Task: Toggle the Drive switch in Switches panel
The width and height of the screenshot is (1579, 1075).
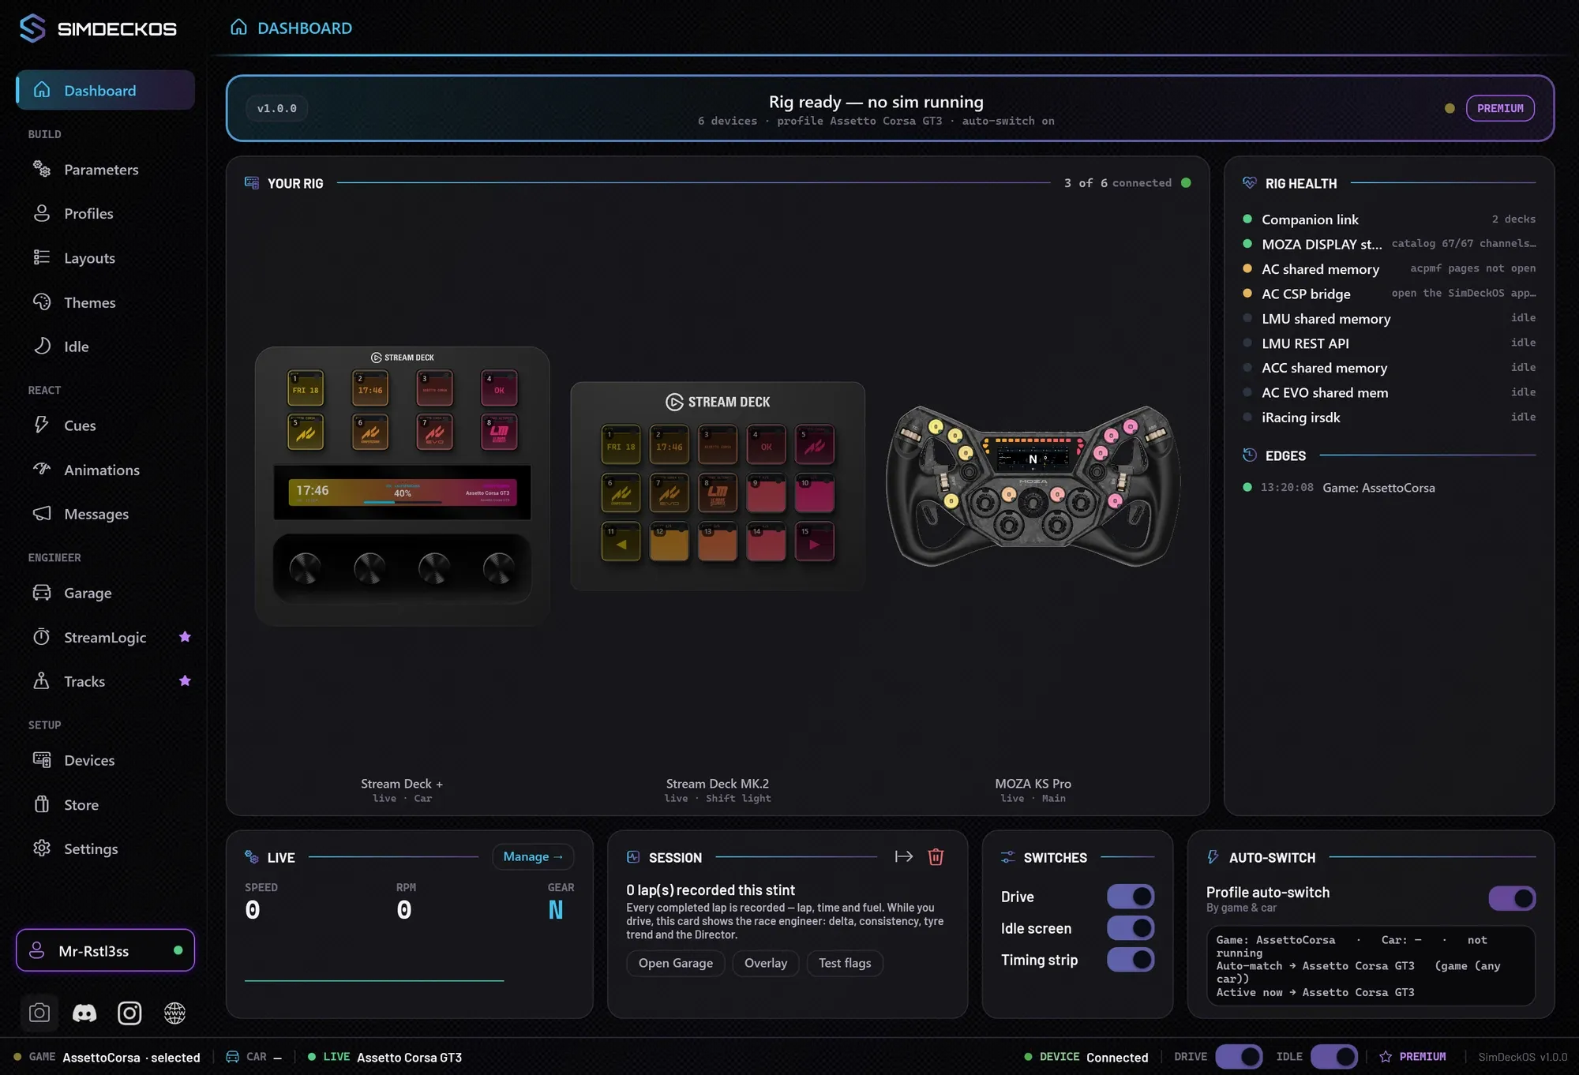Action: 1131,897
